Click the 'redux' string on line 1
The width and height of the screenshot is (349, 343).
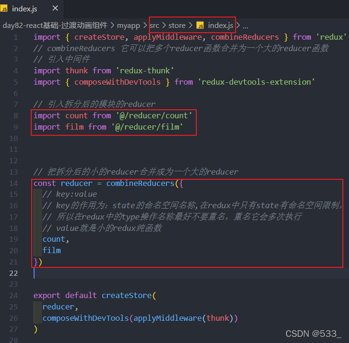[331, 37]
